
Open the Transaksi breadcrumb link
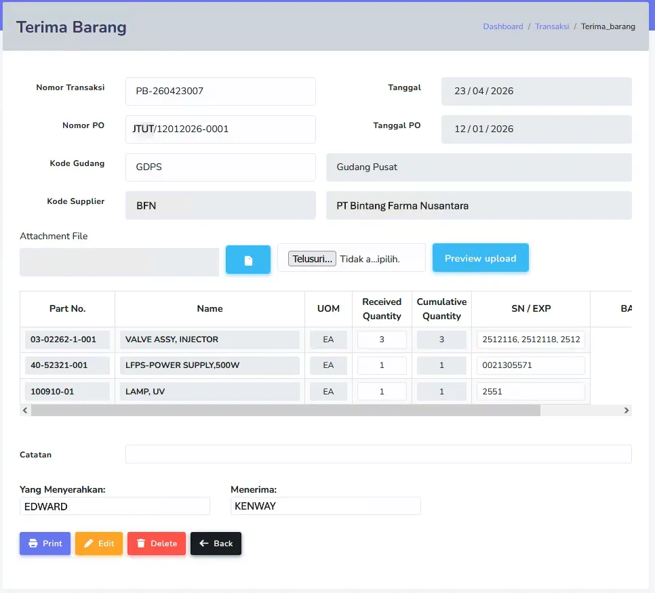[x=552, y=26]
